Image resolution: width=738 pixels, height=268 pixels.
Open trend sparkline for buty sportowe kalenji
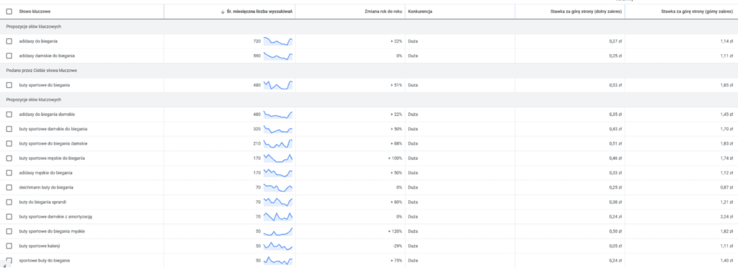[278, 246]
